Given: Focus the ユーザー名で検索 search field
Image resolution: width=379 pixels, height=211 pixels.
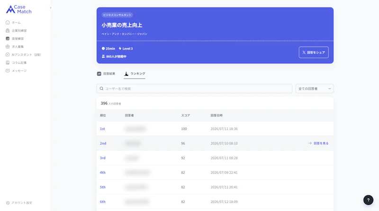Looking at the screenshot, I should 194,88.
